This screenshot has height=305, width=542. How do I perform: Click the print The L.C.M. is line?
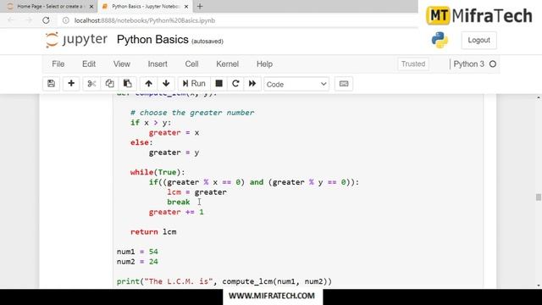pyautogui.click(x=224, y=281)
